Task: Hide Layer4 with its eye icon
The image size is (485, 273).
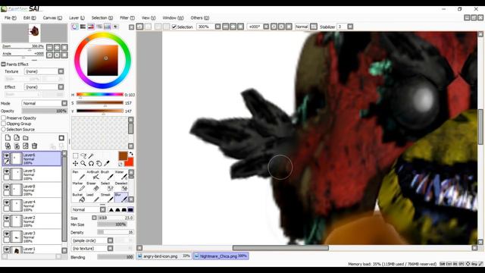Action: [7, 202]
